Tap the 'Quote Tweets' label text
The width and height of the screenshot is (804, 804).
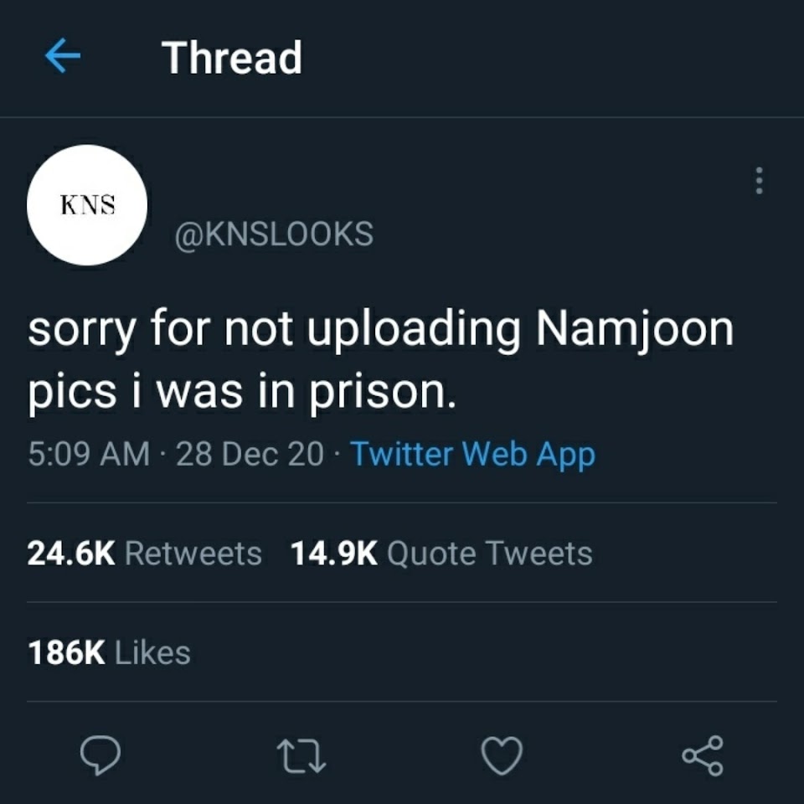pyautogui.click(x=490, y=554)
